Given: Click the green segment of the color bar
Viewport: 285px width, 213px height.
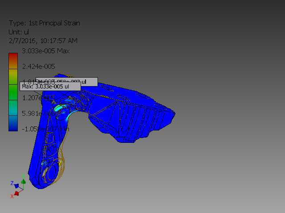Looking at the screenshot, I should [x=13, y=92].
